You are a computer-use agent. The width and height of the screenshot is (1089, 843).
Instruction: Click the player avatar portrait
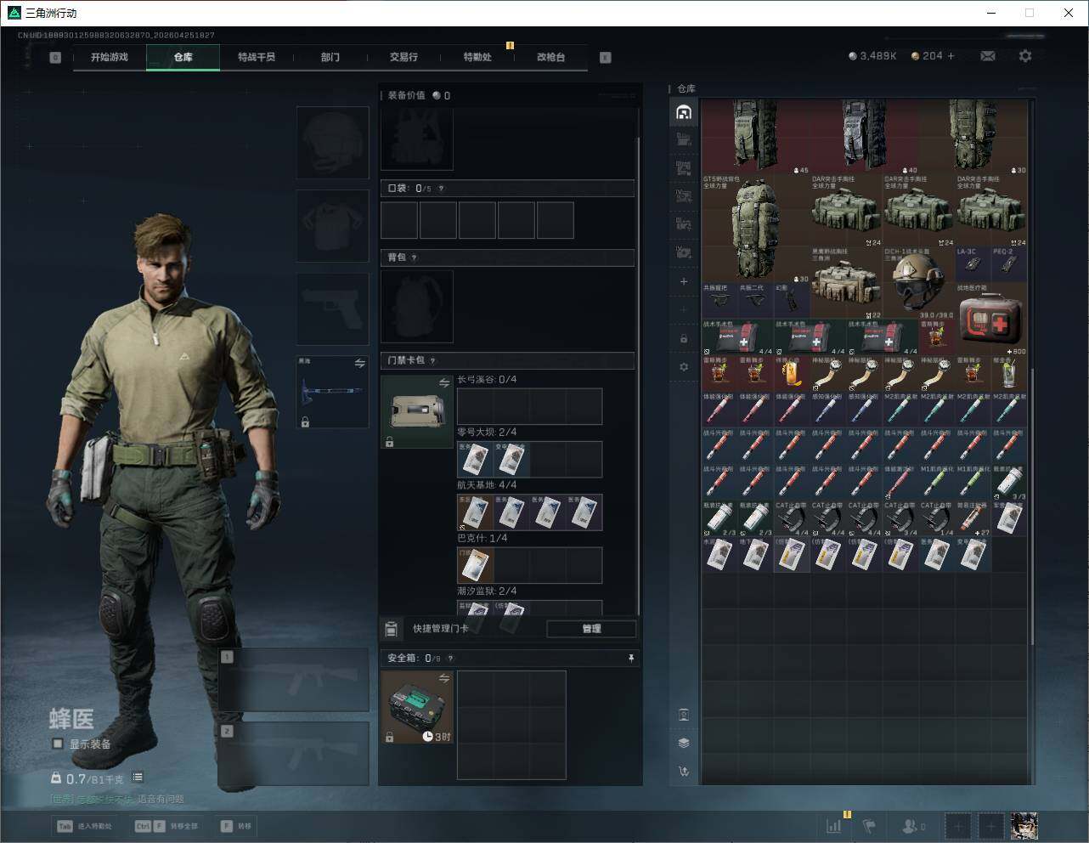coord(1024,825)
